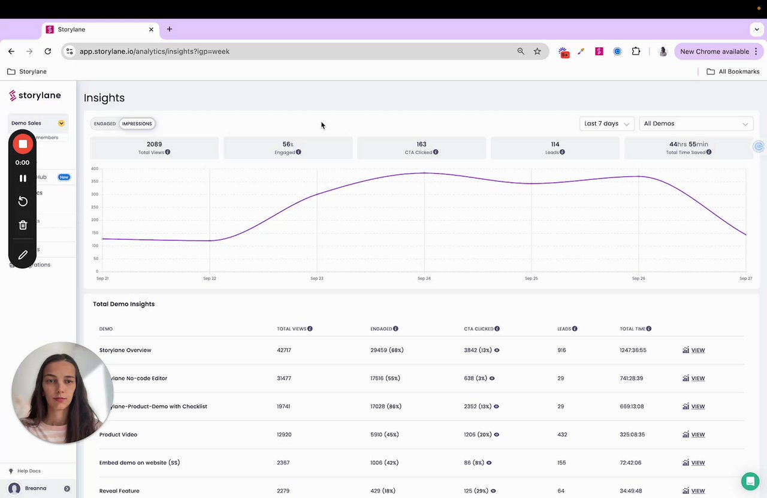View analytics for Reveal Feature
The image size is (767, 498).
click(694, 491)
